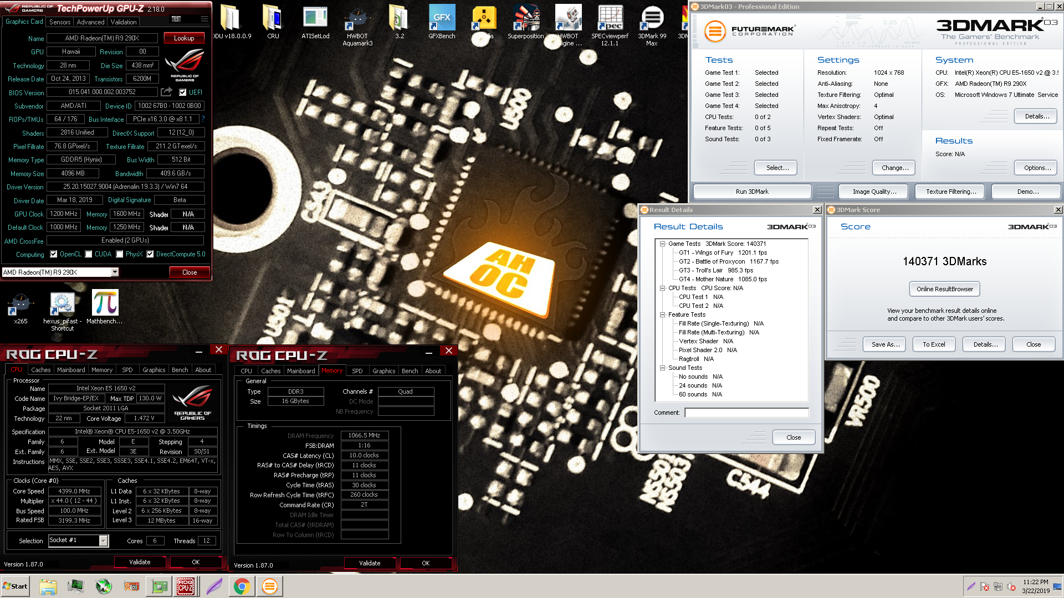Viewport: 1064px width, 598px height.
Task: Take a GPU-Z screenshot with camera icon
Action: pos(176,19)
